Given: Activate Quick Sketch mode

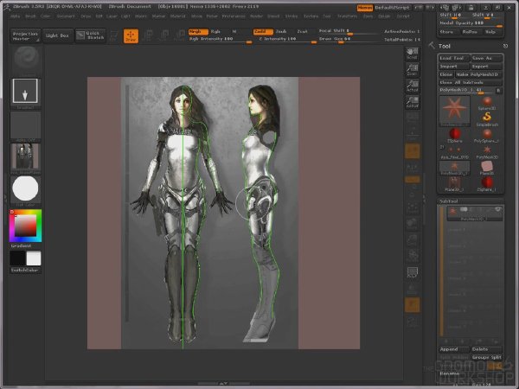Looking at the screenshot, I should (x=90, y=35).
